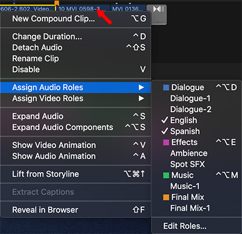Click the orange playhead marker on the timeline
The width and height of the screenshot is (242, 234).
[x=57, y=3]
